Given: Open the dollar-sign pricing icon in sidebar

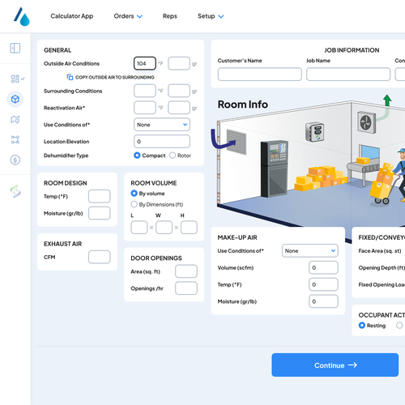Looking at the screenshot, I should coord(15,160).
